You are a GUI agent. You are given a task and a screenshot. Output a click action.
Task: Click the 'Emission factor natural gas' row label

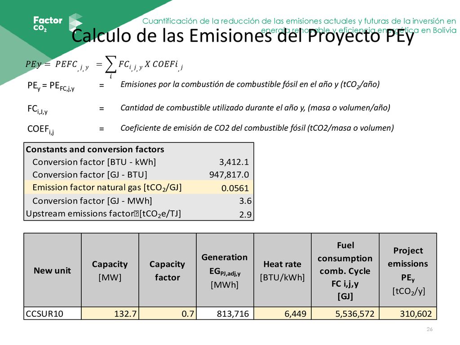pyautogui.click(x=107, y=187)
